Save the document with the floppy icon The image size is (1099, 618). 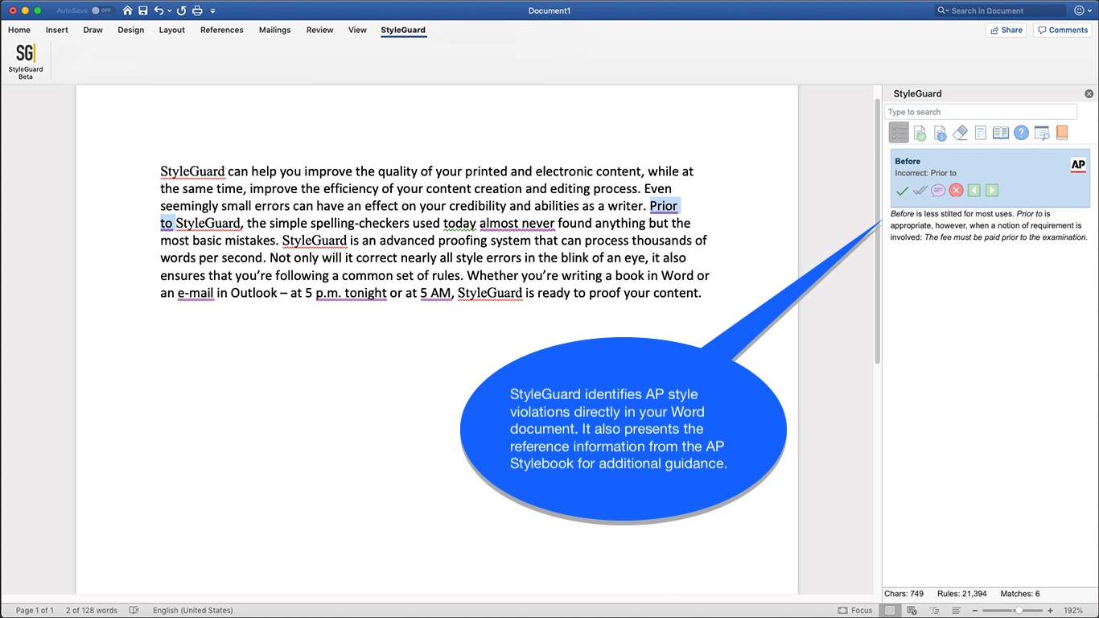143,10
